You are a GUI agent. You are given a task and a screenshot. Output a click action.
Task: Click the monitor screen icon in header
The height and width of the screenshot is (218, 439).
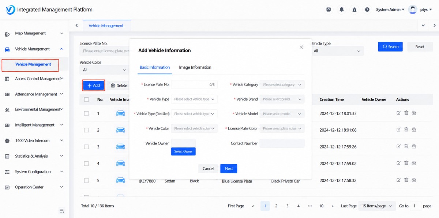click(x=329, y=10)
